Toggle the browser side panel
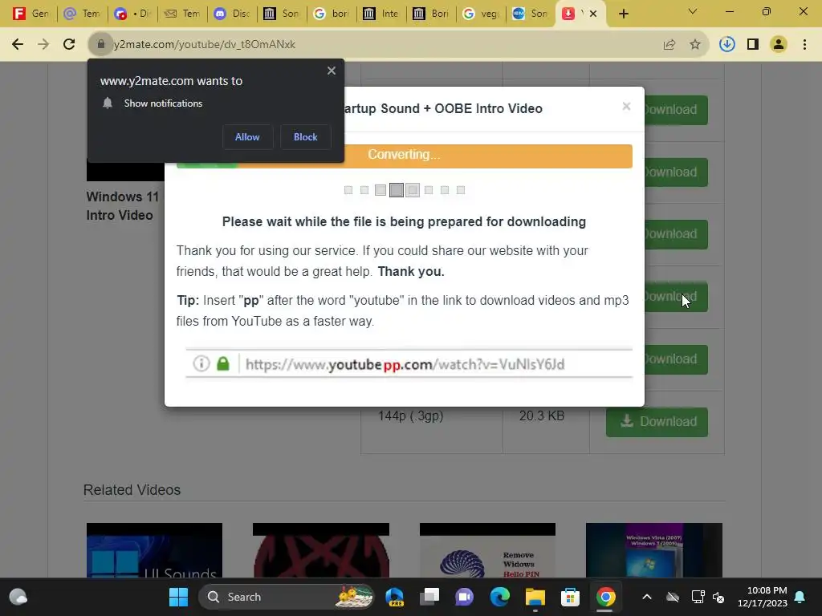Viewport: 822px width, 616px height. (x=753, y=45)
